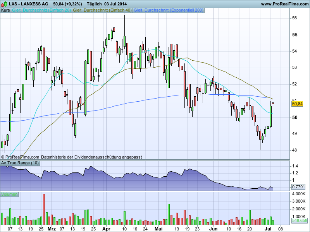Click the 03 Jul 2014 date text

tap(115, 4)
